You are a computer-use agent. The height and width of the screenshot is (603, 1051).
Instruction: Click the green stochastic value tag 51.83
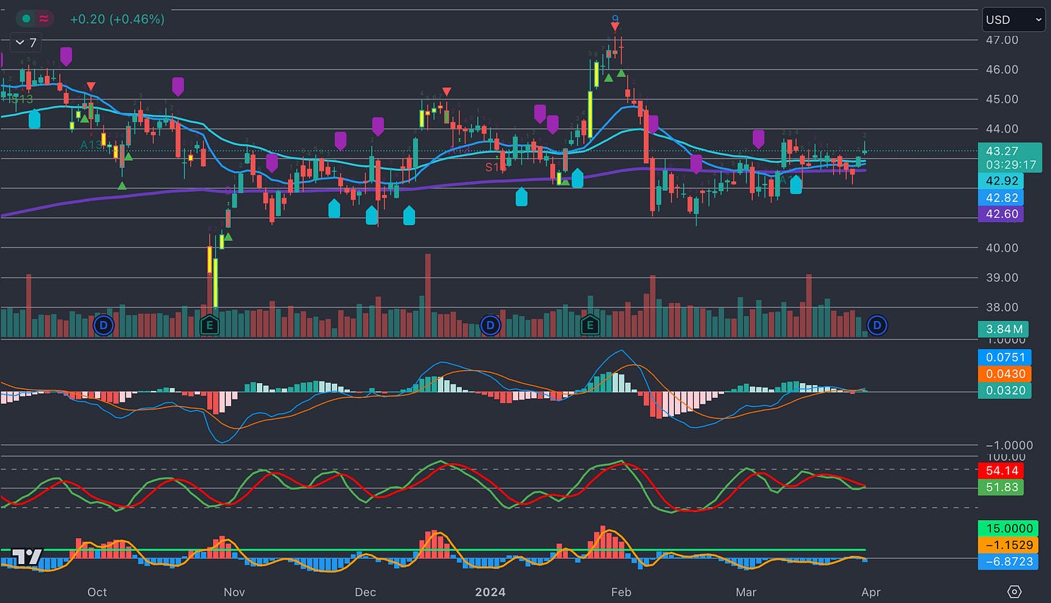coord(1000,488)
